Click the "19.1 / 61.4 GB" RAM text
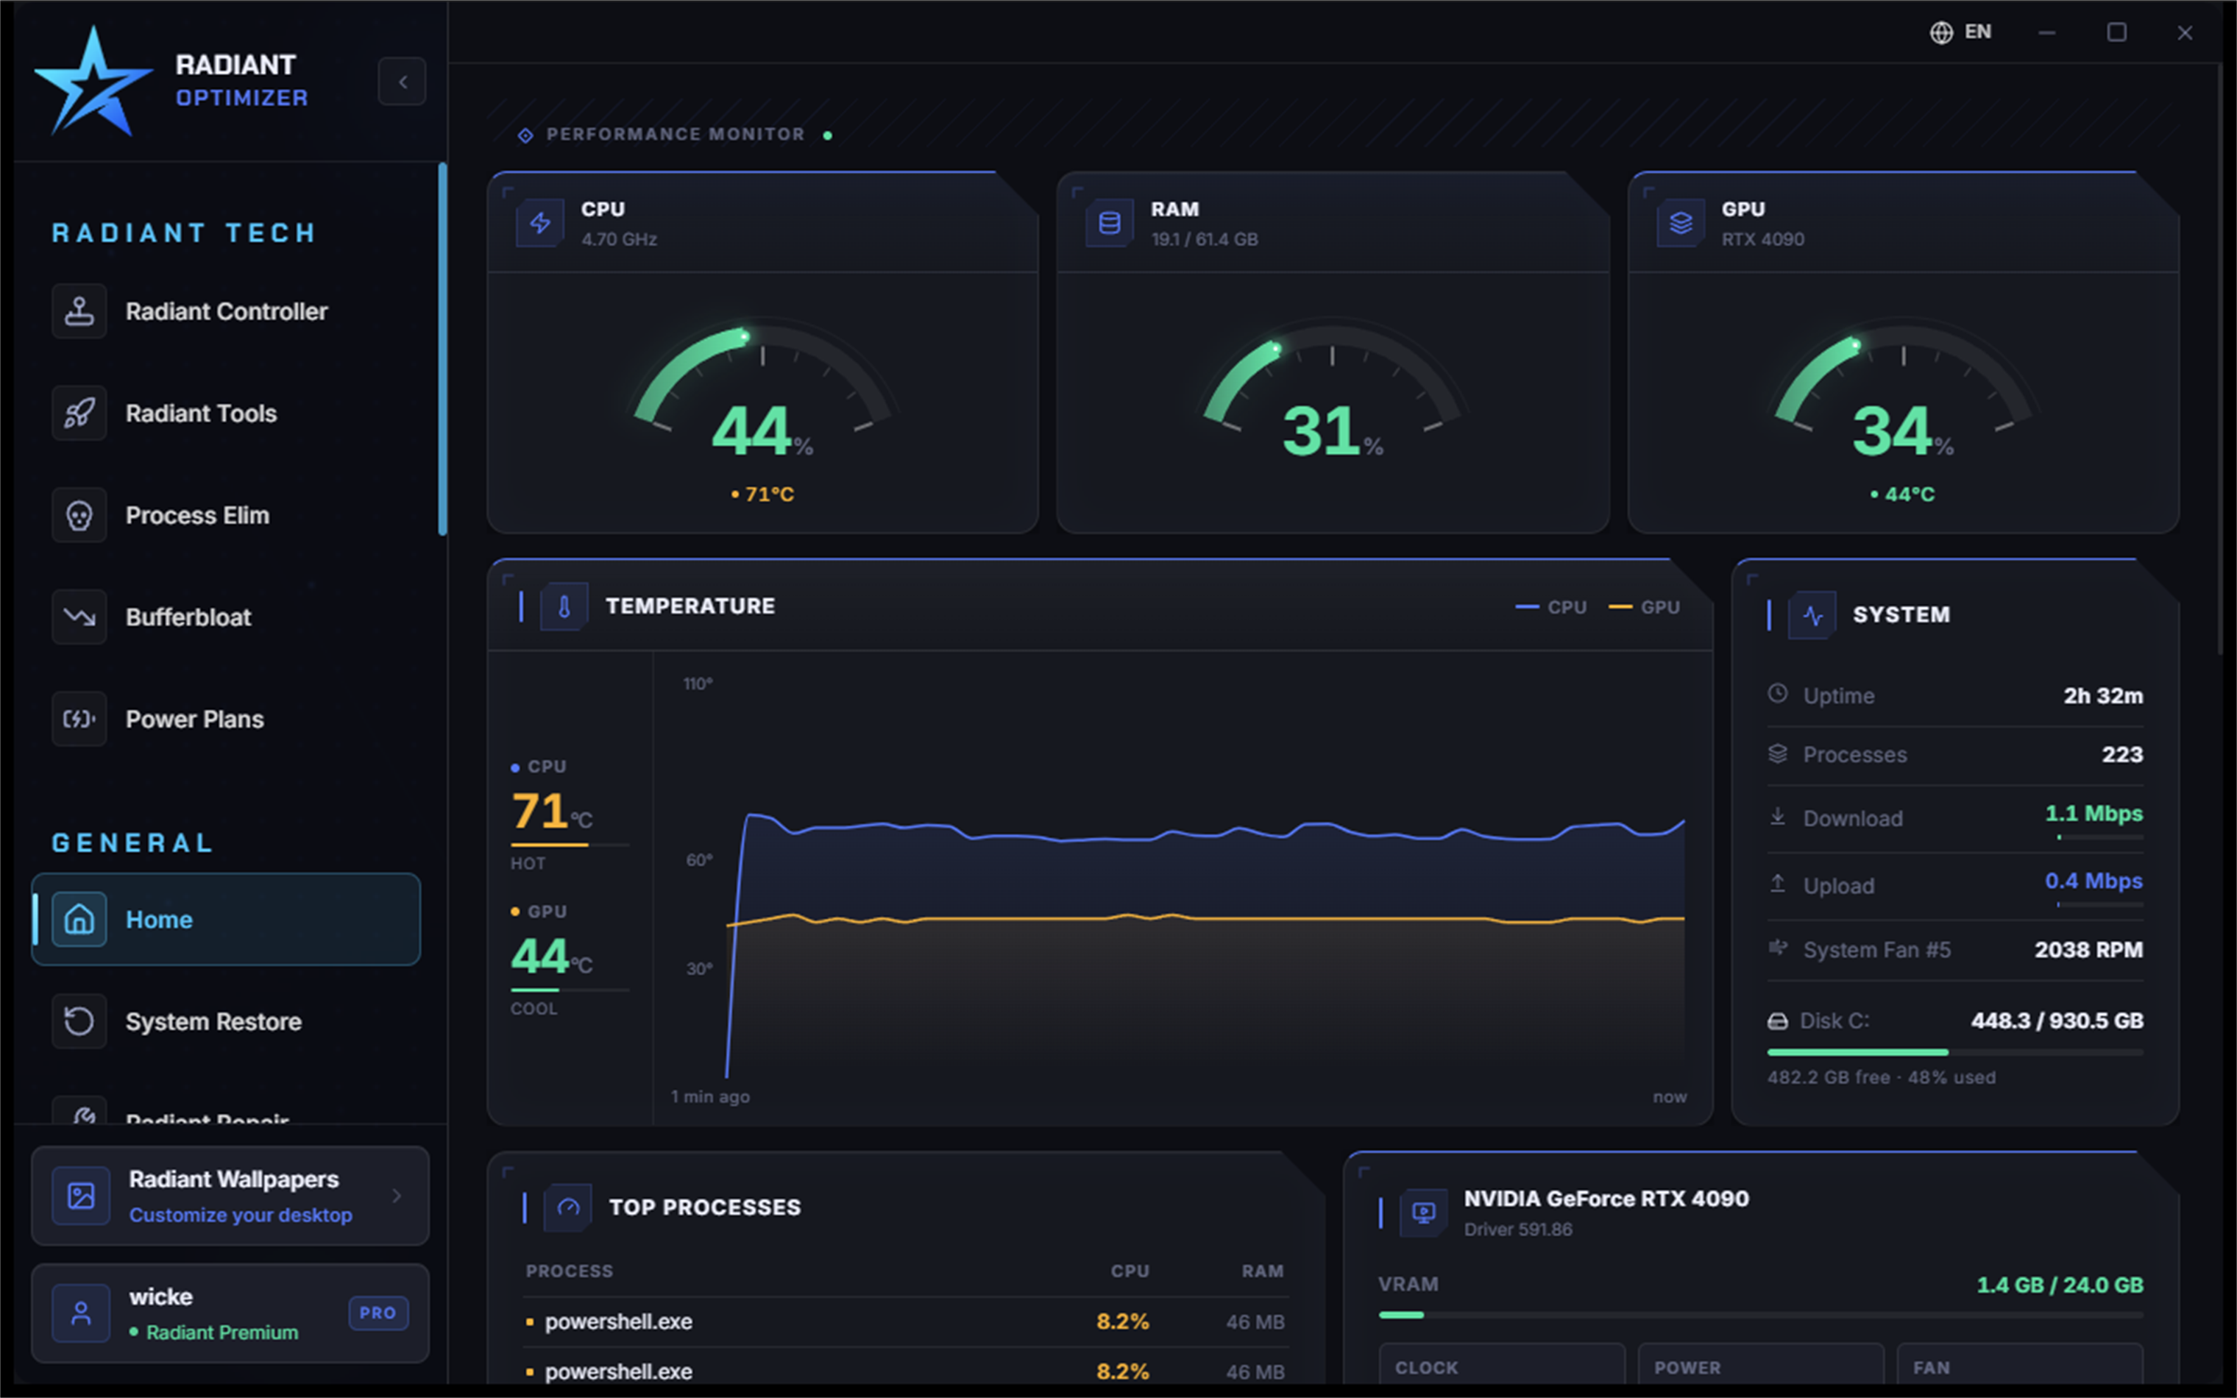The image size is (2237, 1398). (1205, 239)
